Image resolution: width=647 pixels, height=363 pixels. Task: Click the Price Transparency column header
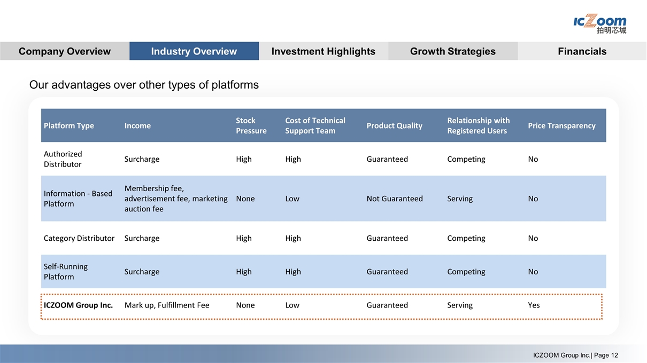561,125
